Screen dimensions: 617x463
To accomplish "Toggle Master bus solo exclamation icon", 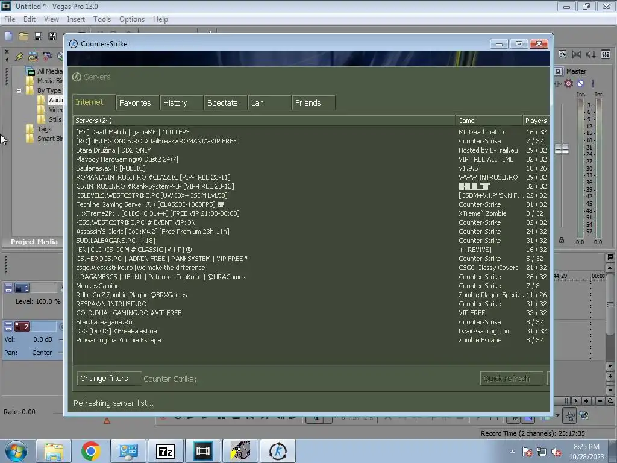I will 593,83.
